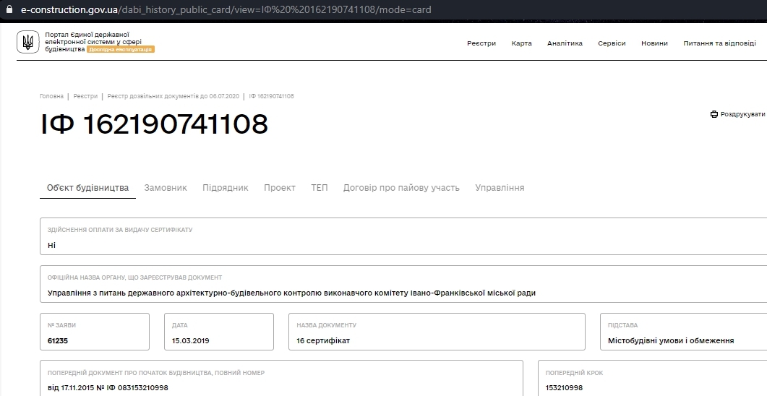Open the Сервіси navigation item
The width and height of the screenshot is (767, 396).
[x=612, y=43]
